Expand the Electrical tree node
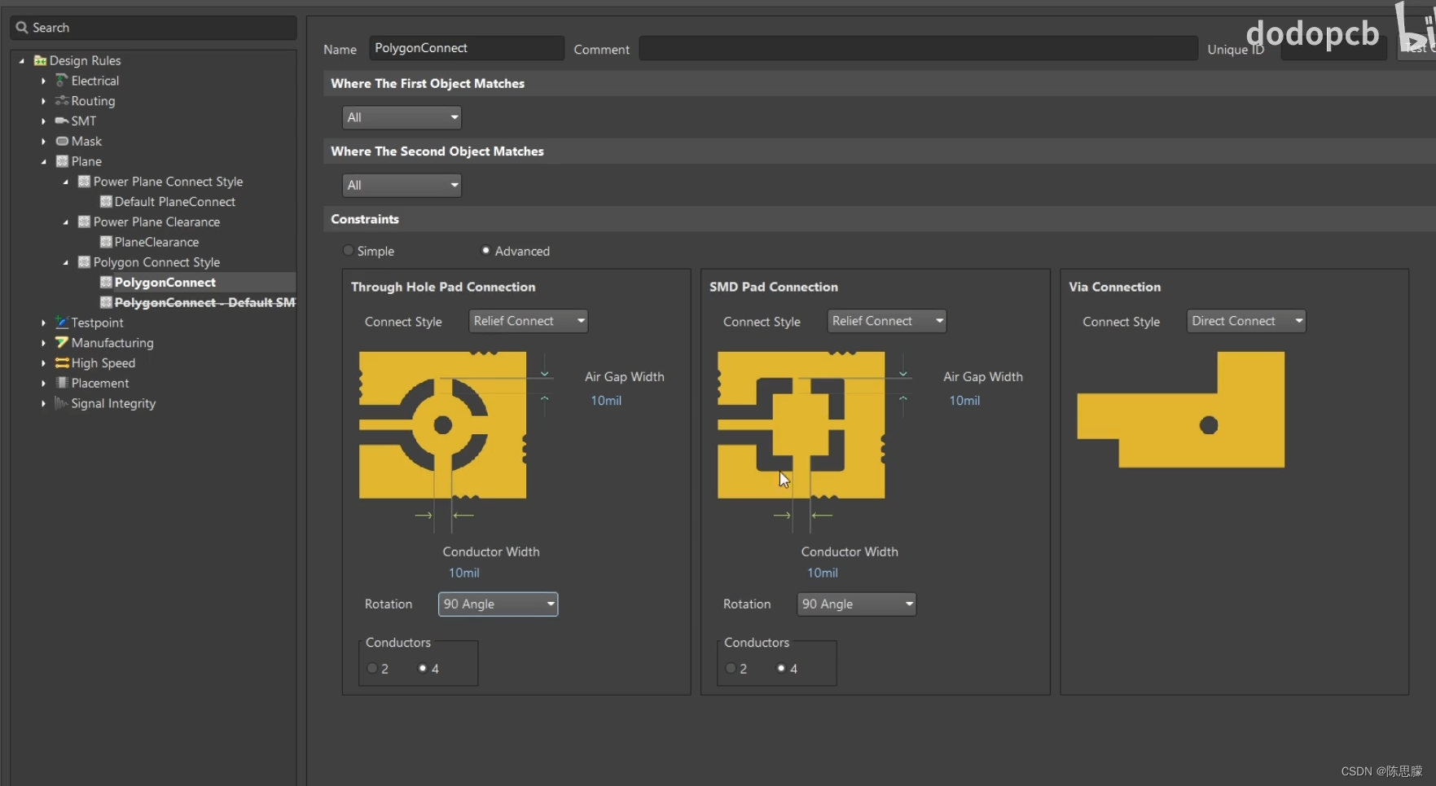The height and width of the screenshot is (786, 1436). click(x=43, y=81)
